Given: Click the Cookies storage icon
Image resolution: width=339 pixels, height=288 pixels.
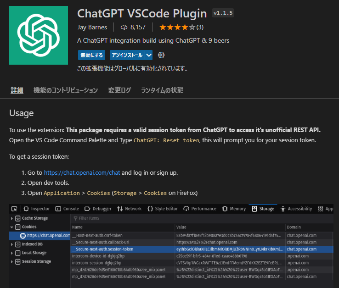Looking at the screenshot, I should [18, 227].
